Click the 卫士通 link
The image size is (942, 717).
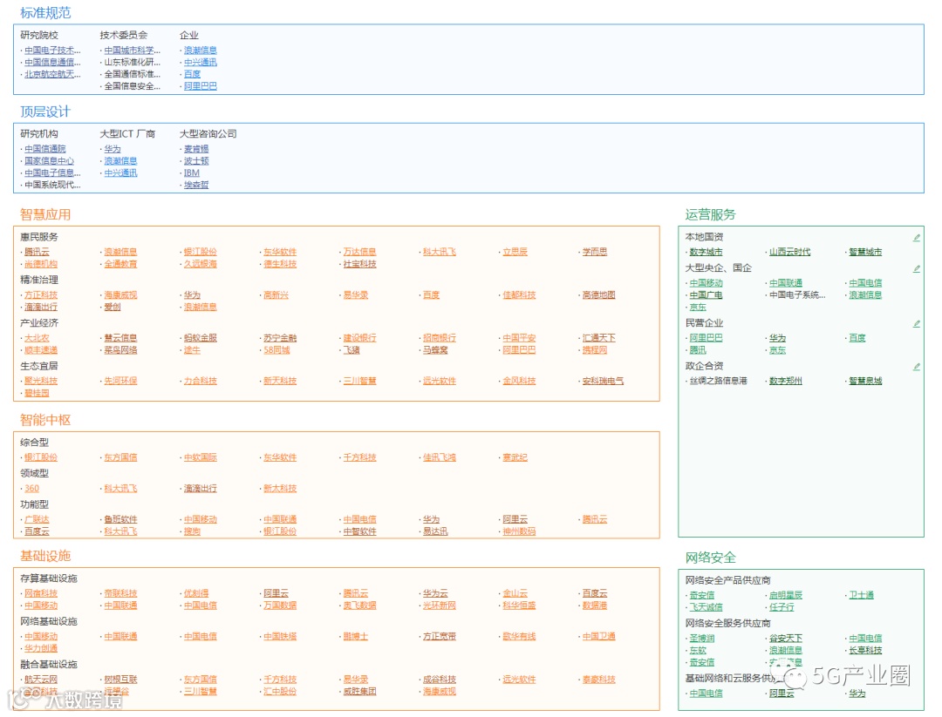861,595
